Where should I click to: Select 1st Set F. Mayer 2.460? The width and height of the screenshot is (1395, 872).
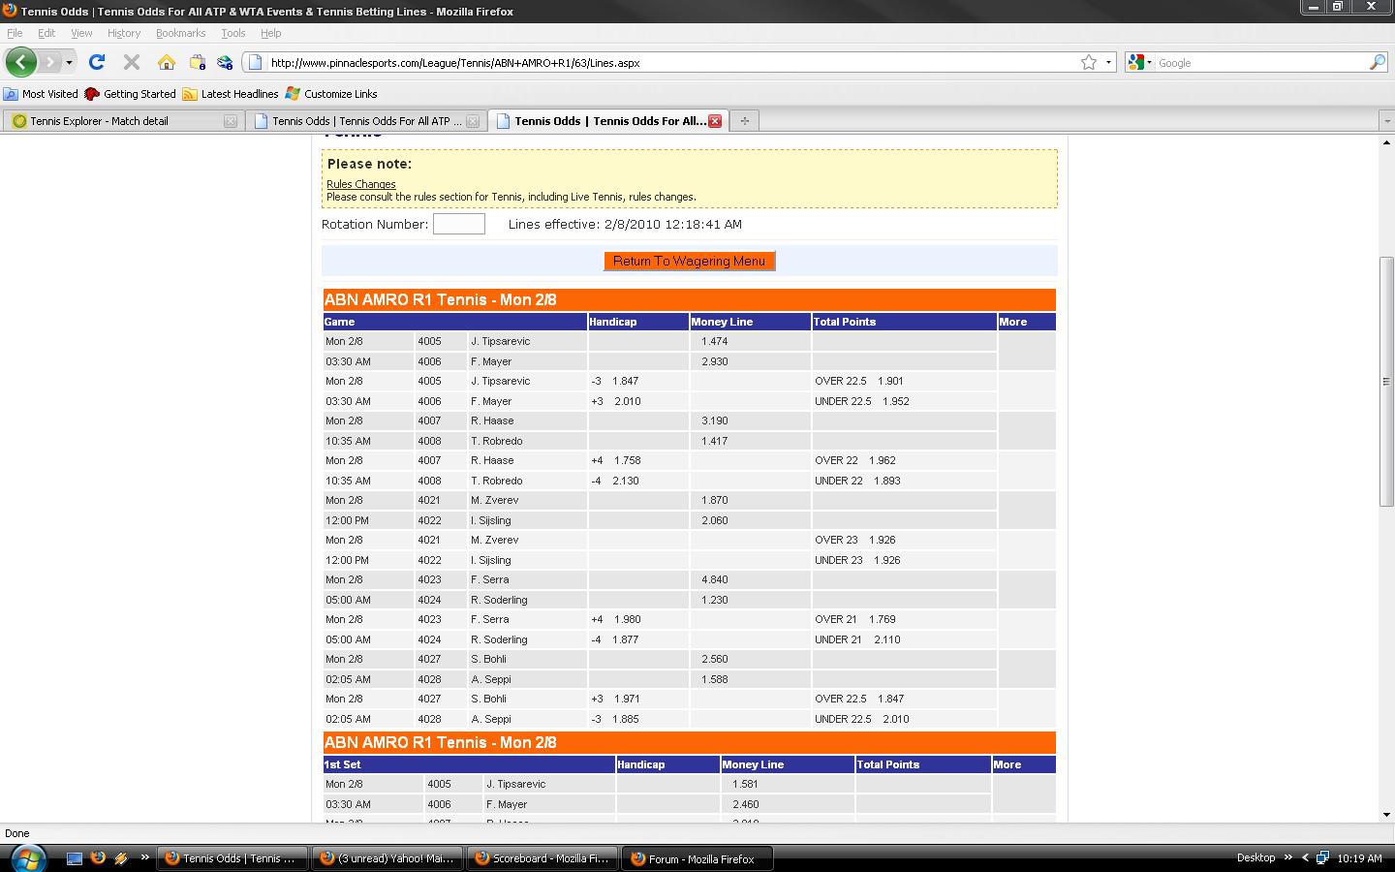coord(746,804)
